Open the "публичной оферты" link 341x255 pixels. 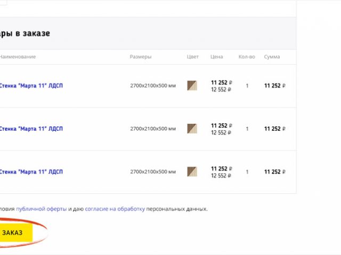pyautogui.click(x=41, y=209)
